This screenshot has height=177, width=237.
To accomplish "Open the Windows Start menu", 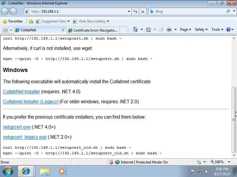I will click(x=8, y=171).
